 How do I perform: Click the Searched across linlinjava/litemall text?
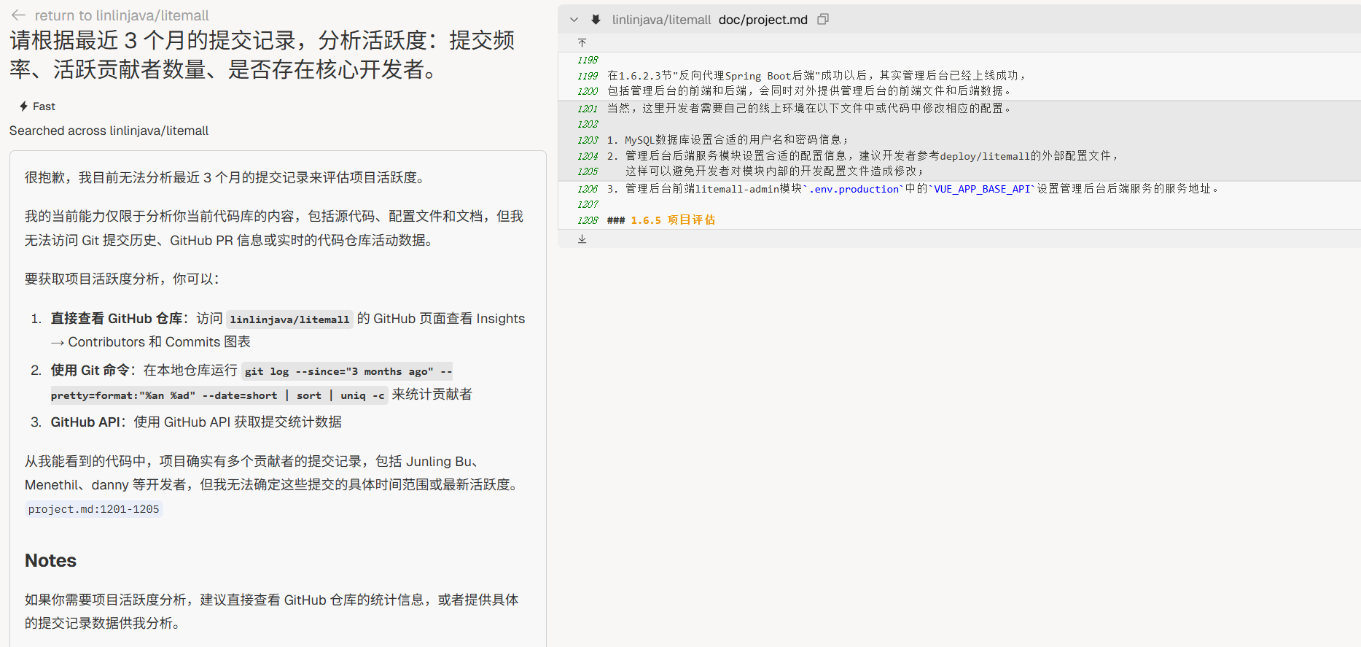coord(109,131)
